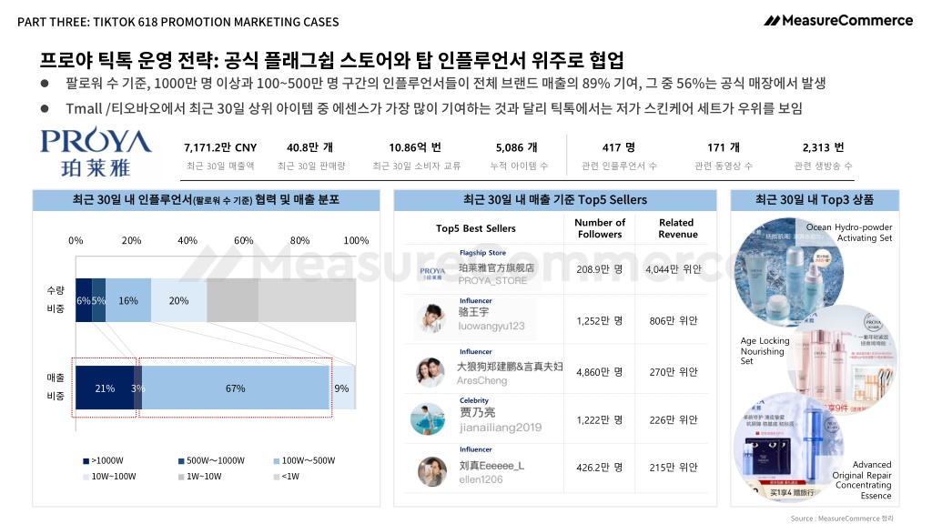Click the AresCheng couple avatar
This screenshot has height=524, width=932.
click(x=431, y=372)
